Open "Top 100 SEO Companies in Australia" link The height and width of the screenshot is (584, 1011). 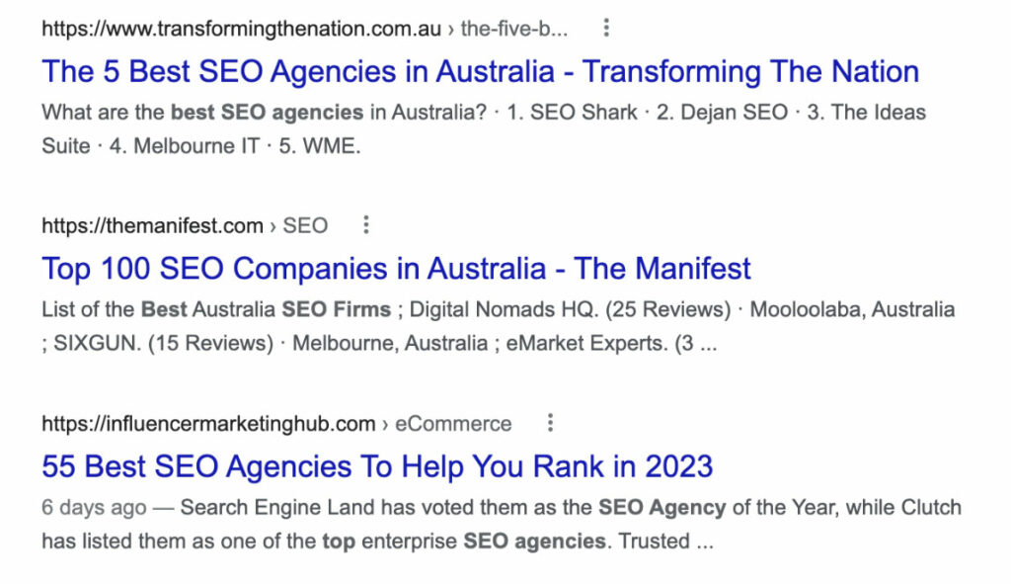pyautogui.click(x=396, y=269)
